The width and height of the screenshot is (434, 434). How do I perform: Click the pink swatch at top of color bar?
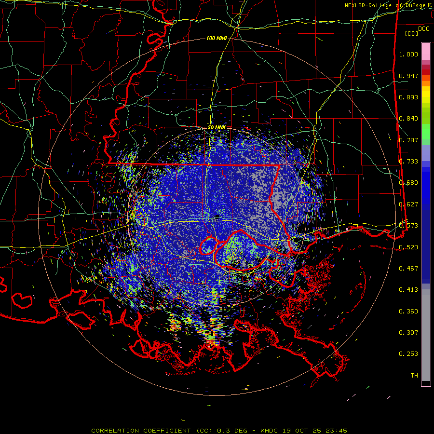click(426, 51)
